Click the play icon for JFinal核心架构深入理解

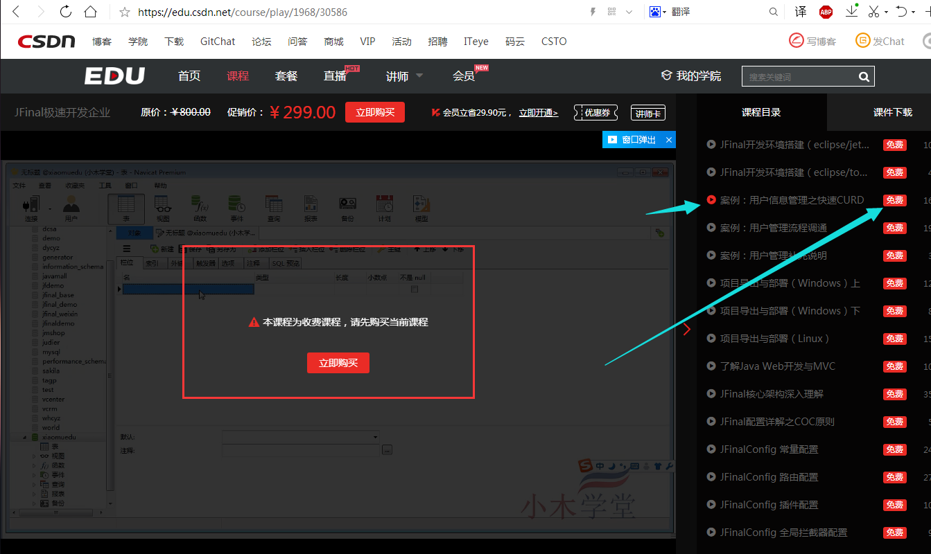pos(711,394)
